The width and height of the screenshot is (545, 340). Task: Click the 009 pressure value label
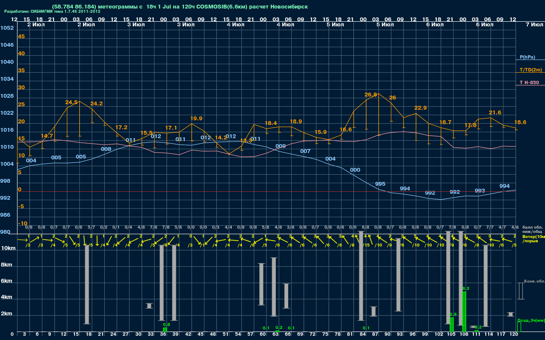pyautogui.click(x=281, y=146)
